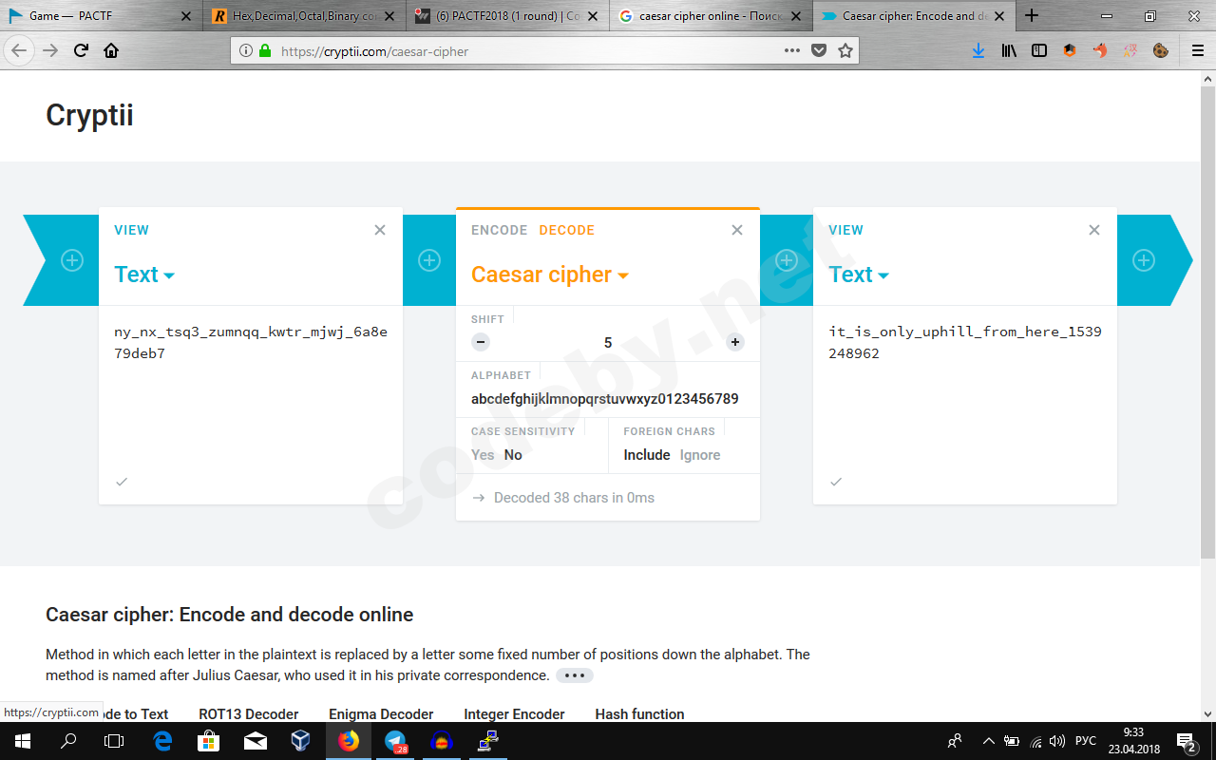Open the Firefox library menu

click(1009, 50)
